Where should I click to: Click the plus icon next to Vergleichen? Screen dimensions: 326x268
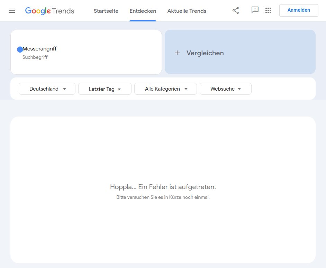click(x=177, y=53)
